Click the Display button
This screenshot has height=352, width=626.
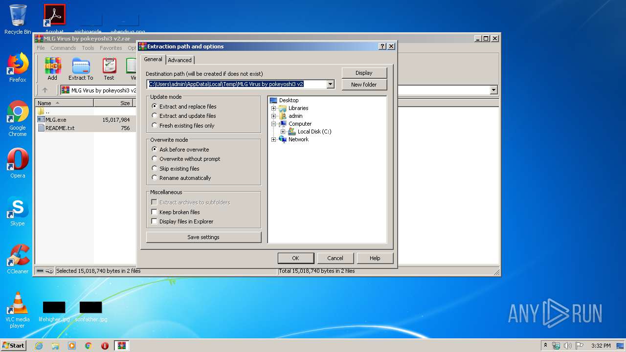coord(364,73)
